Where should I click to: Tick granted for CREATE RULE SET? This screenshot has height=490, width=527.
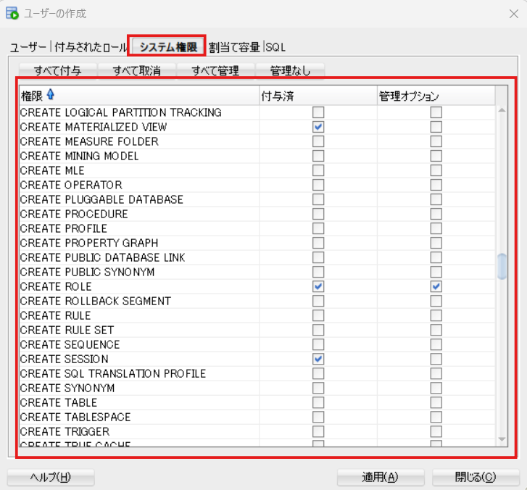[x=318, y=330]
